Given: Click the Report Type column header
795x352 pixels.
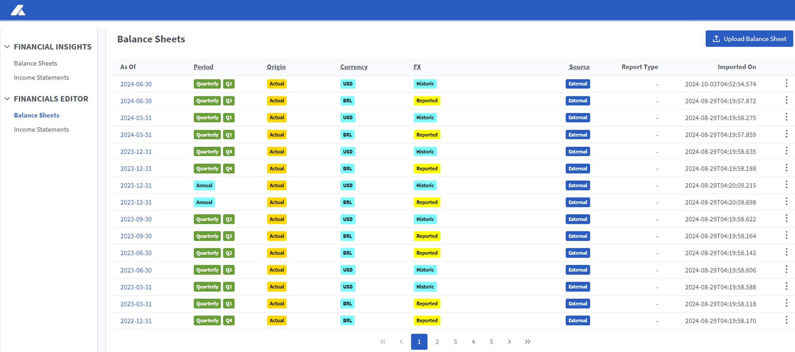Looking at the screenshot, I should tap(640, 67).
